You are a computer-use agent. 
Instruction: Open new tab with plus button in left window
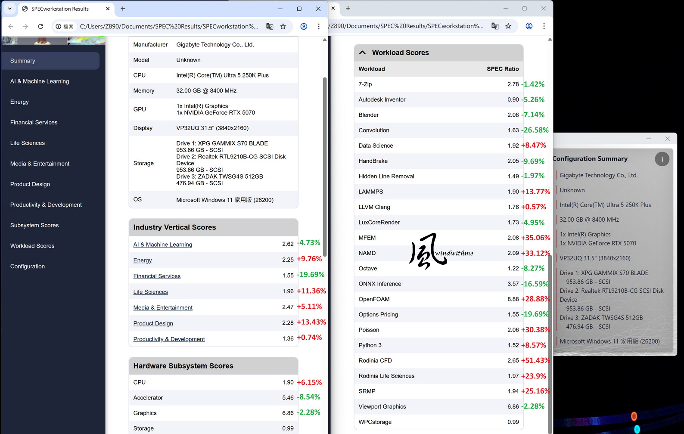point(123,9)
